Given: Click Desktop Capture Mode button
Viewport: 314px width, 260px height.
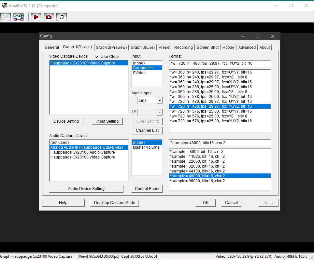Looking at the screenshot, I should 115,203.
